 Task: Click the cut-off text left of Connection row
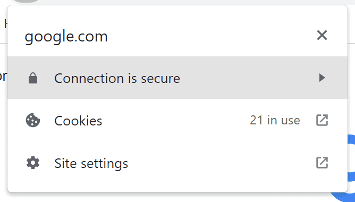coord(3,77)
